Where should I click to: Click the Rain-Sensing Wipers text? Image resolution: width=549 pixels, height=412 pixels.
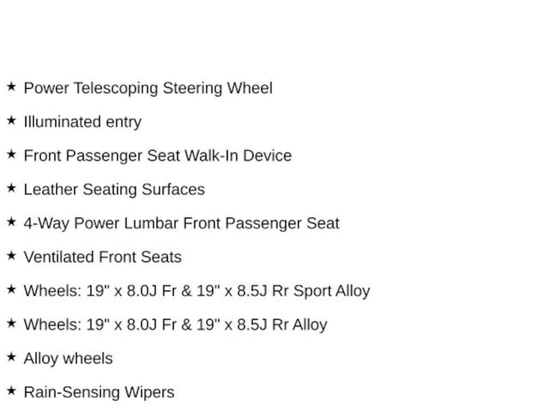(99, 392)
